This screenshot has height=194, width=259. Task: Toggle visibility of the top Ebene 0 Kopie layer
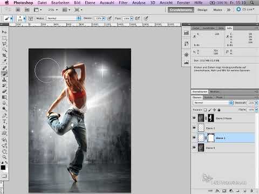click(x=194, y=118)
